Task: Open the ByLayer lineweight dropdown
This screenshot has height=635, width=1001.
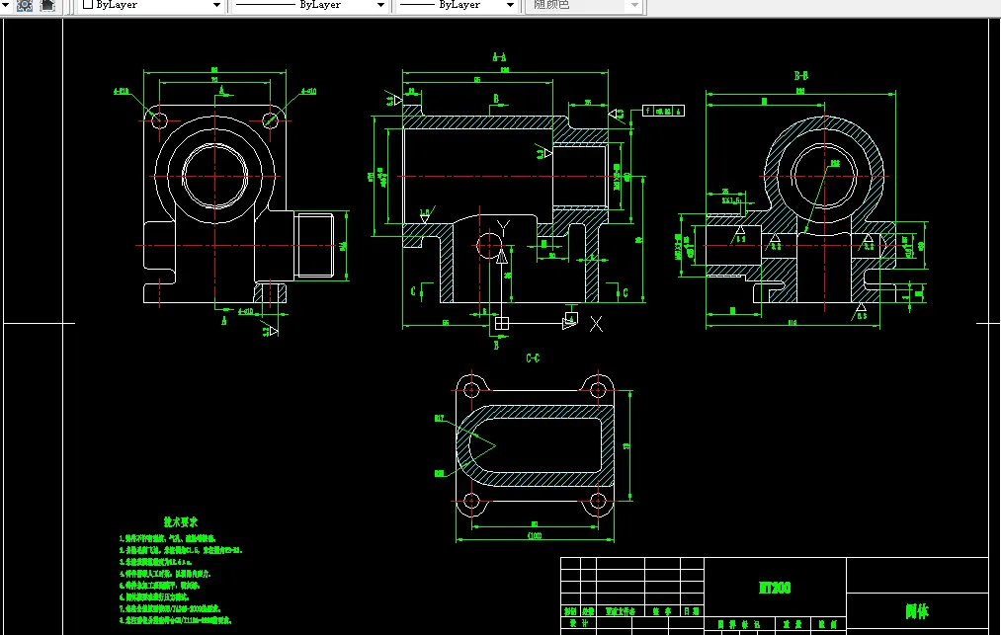Action: click(458, 5)
